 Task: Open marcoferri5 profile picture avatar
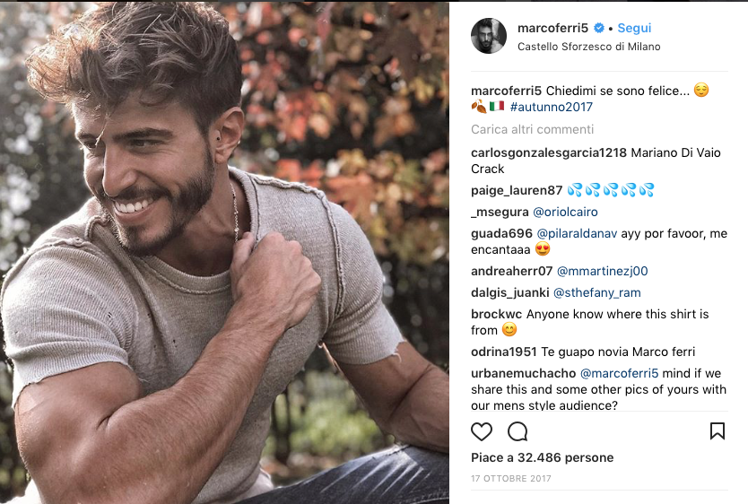point(489,35)
